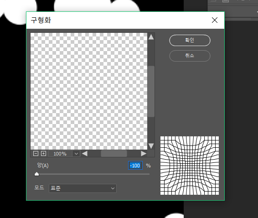
Task: Click the preview scroll up arrow
Action: 151,37
